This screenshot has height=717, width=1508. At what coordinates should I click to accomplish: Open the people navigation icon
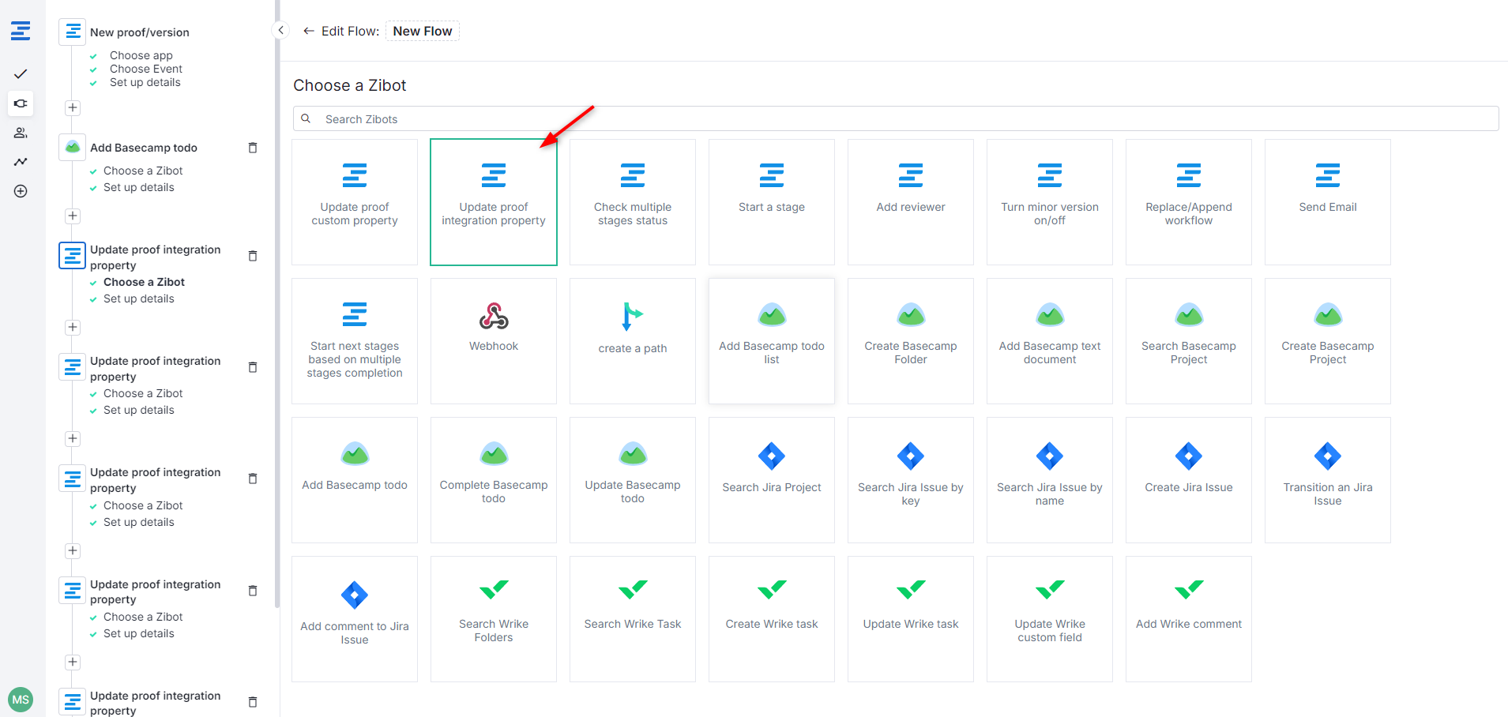[21, 133]
